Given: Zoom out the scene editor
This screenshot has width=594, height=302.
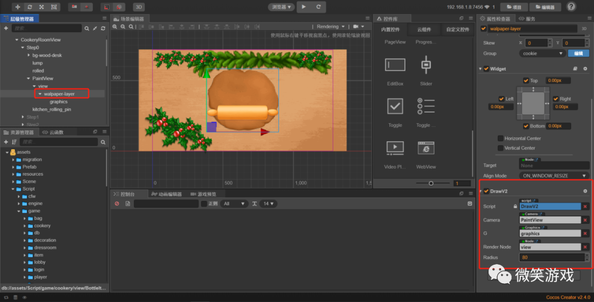Looking at the screenshot, I should 123,27.
